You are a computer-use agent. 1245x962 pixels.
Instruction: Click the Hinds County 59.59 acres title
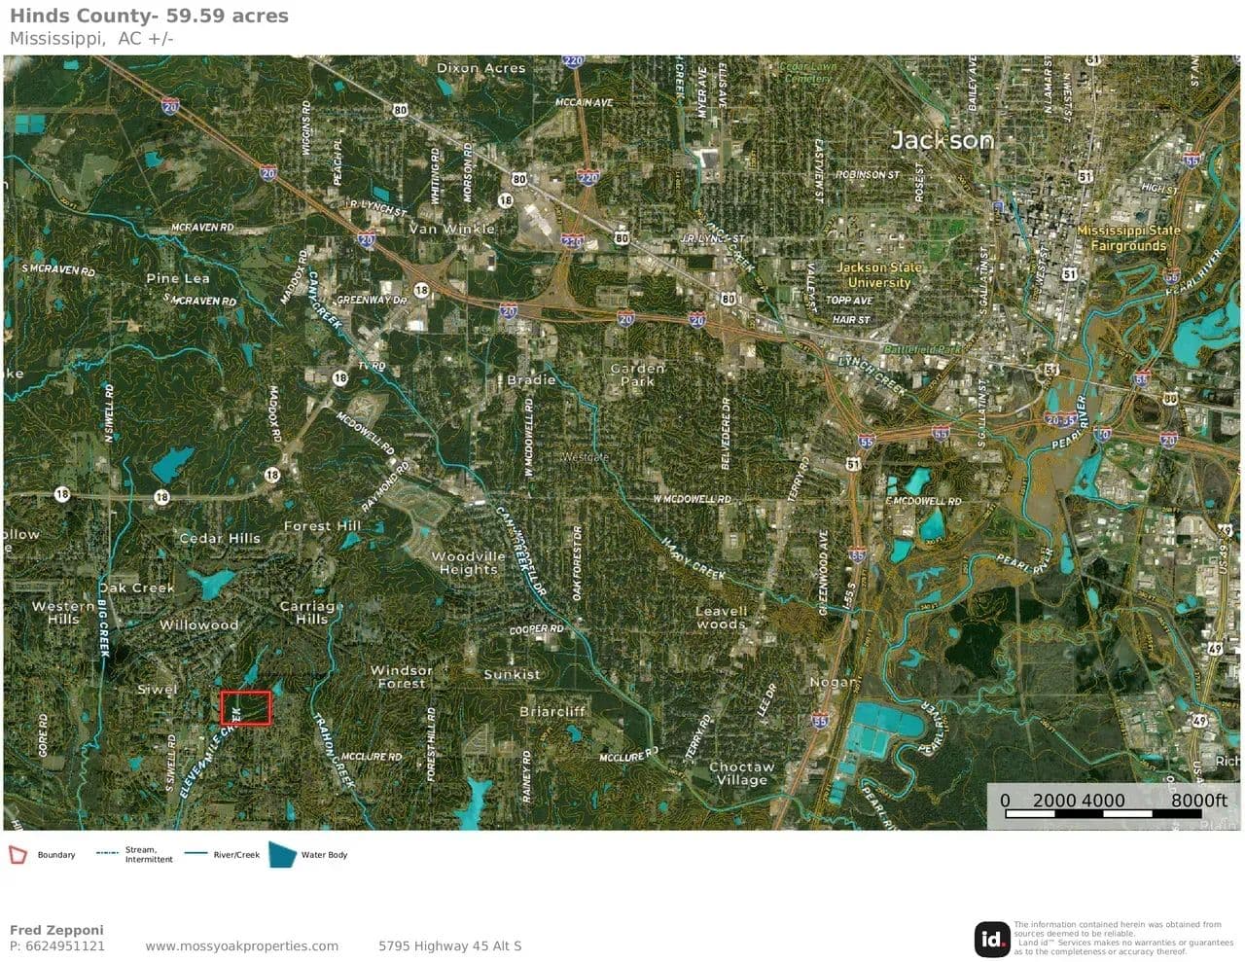pyautogui.click(x=149, y=16)
